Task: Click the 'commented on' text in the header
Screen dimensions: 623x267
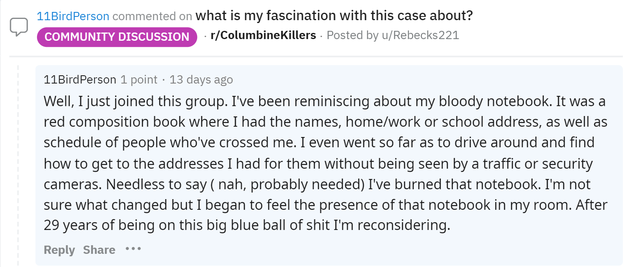Action: pos(152,16)
